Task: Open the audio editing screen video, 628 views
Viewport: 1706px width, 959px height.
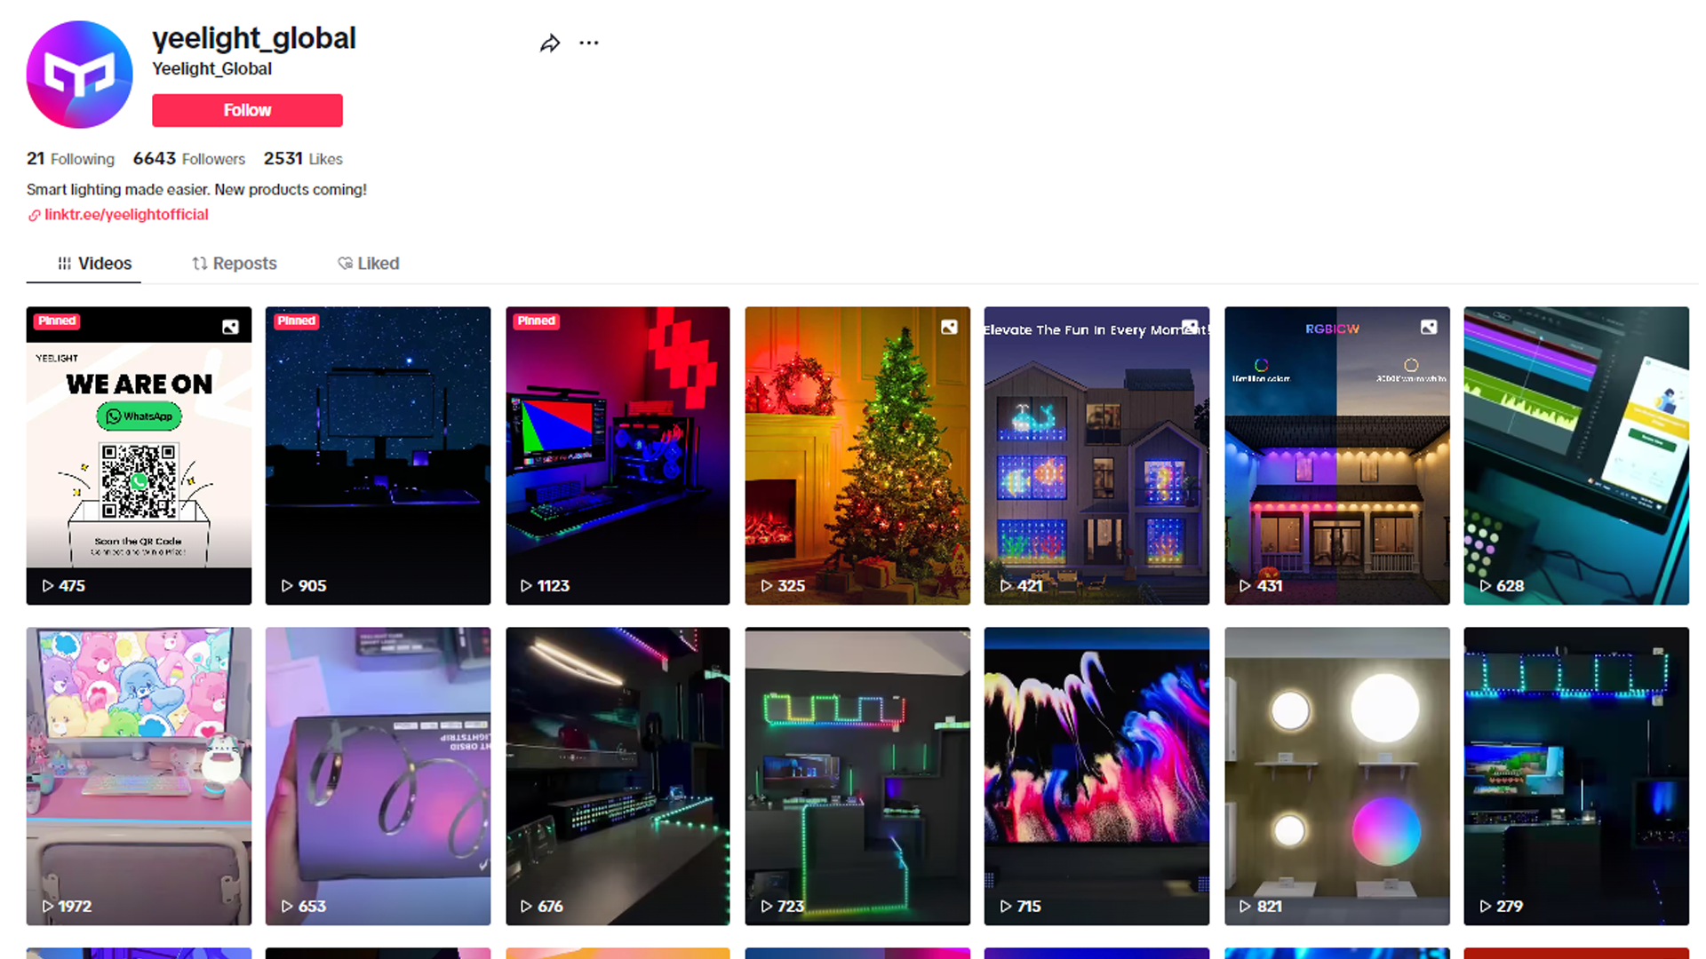Action: click(1576, 456)
